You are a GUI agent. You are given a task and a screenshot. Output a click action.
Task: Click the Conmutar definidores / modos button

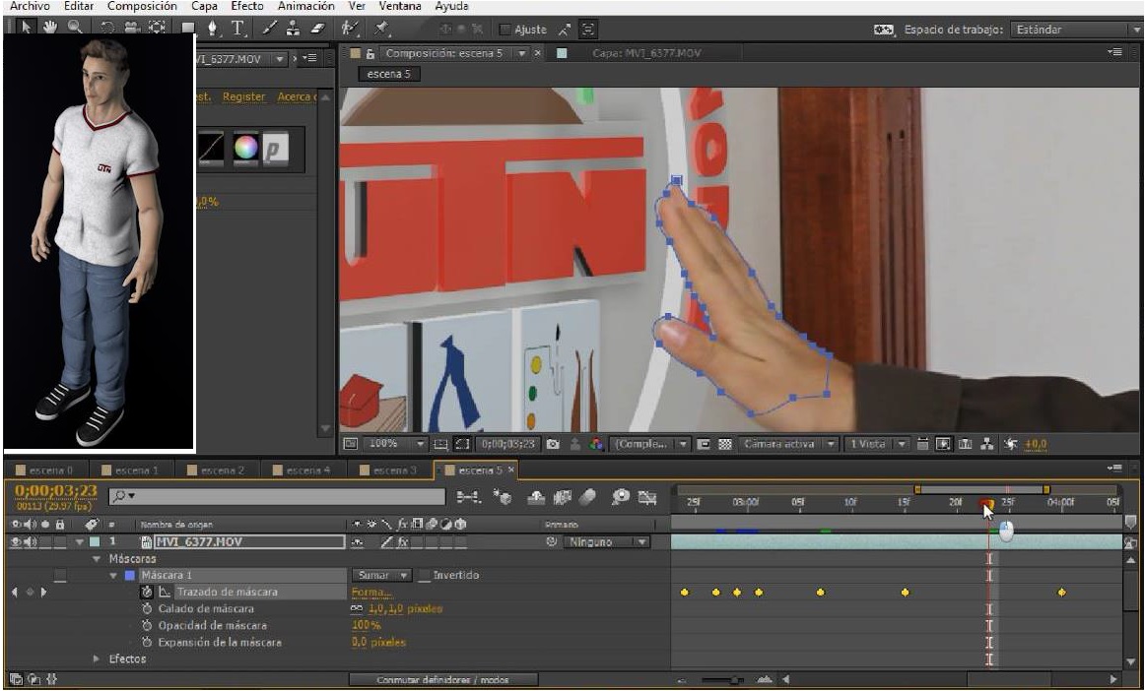(x=443, y=680)
